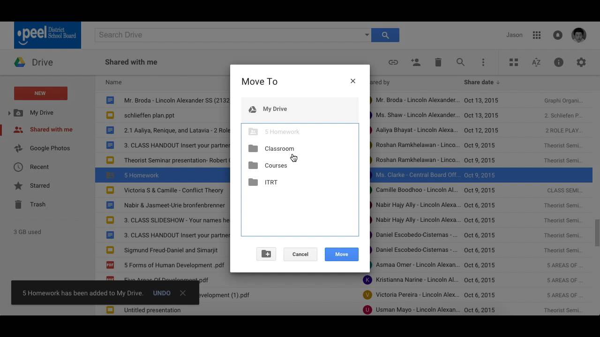Click UNDO in the notification

pyautogui.click(x=162, y=293)
